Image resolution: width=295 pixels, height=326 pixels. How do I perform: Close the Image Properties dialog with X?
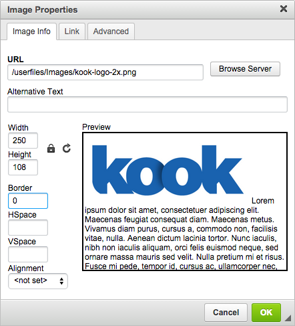284,9
